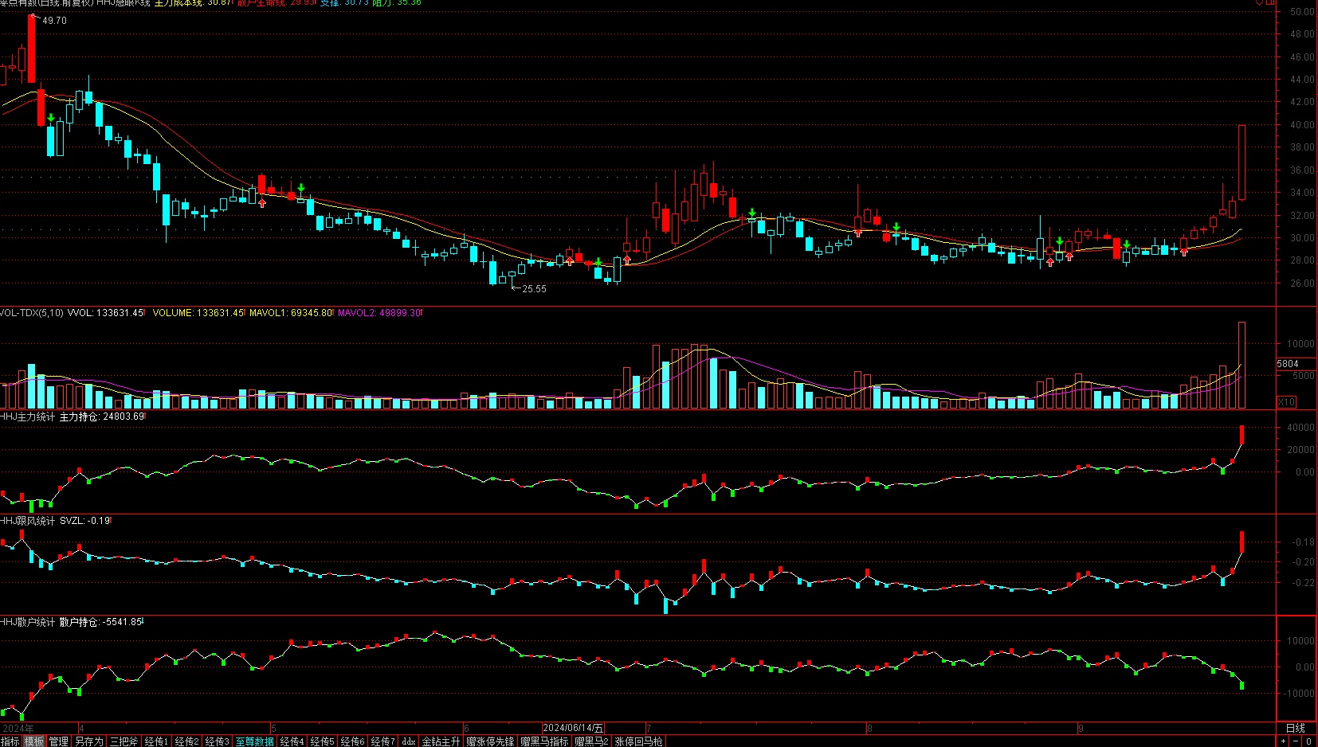Click the minus zoom button

pos(1295,741)
